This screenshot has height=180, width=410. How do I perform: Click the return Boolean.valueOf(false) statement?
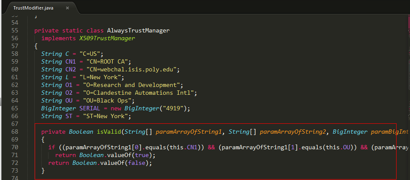100,163
